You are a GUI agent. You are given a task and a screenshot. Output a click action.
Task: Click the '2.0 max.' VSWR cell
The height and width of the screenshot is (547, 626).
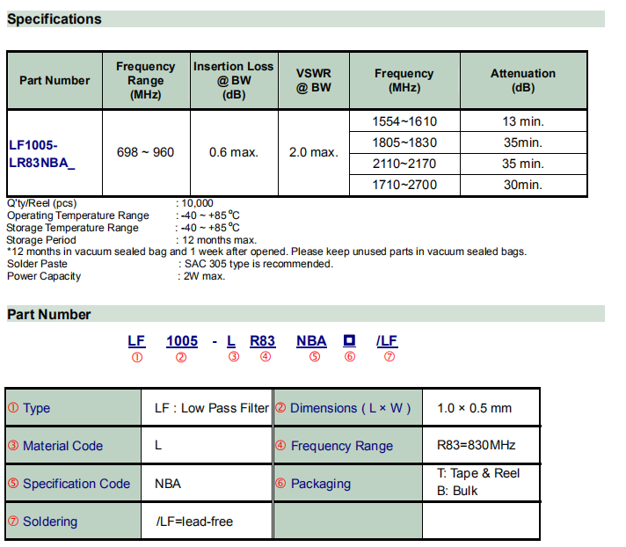(313, 152)
